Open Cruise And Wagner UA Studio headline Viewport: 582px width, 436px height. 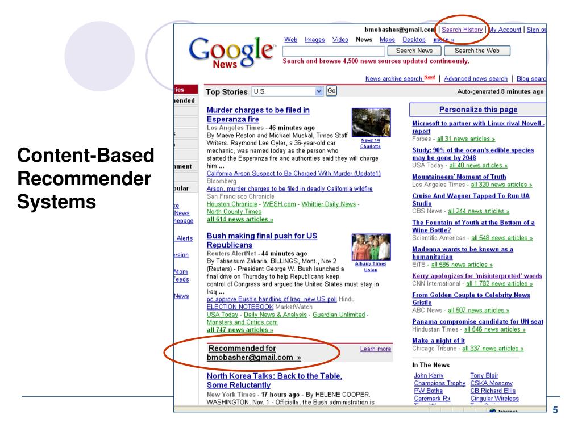click(471, 199)
